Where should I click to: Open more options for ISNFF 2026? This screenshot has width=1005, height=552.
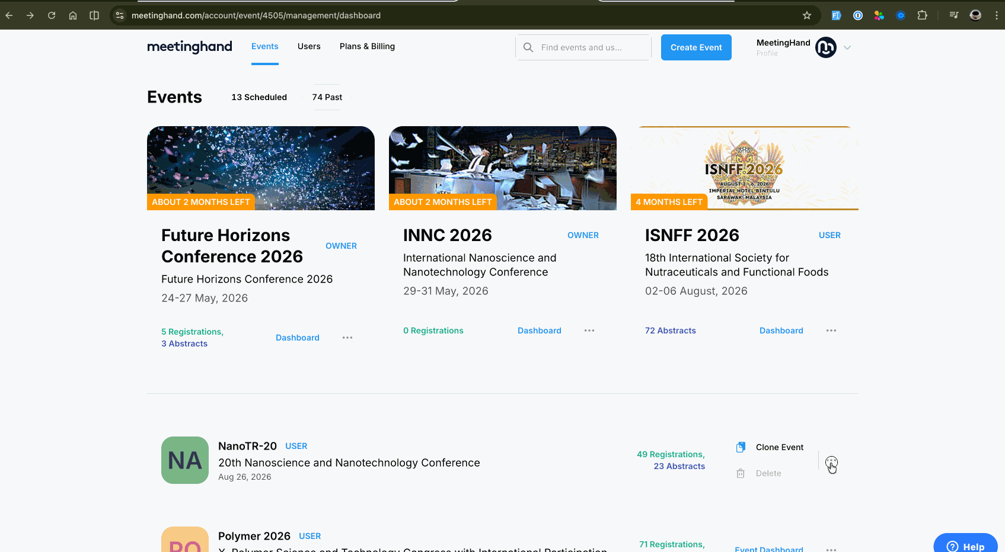[x=831, y=330]
